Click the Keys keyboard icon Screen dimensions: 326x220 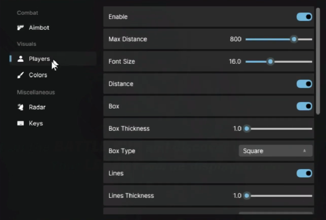click(x=20, y=124)
